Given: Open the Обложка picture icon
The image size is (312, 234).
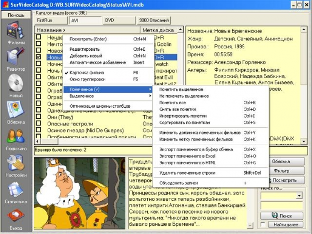Looking at the screenshot, I should click(x=16, y=110).
